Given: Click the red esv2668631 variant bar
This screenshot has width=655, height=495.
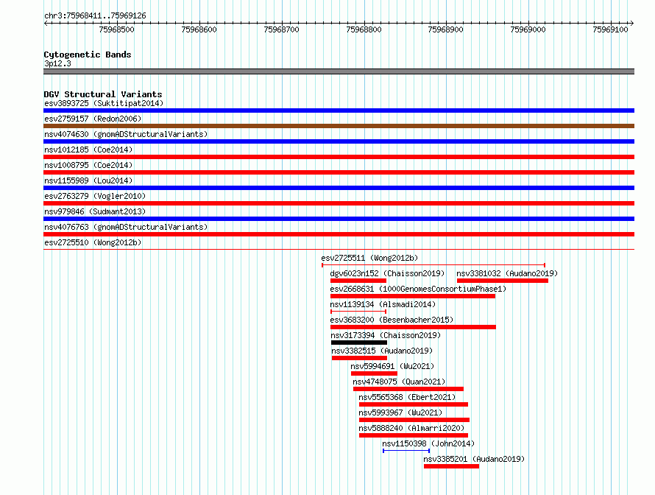Looking at the screenshot, I should (413, 296).
